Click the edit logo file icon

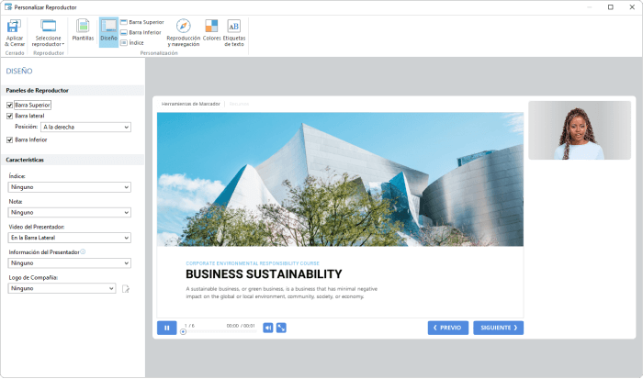(126, 289)
